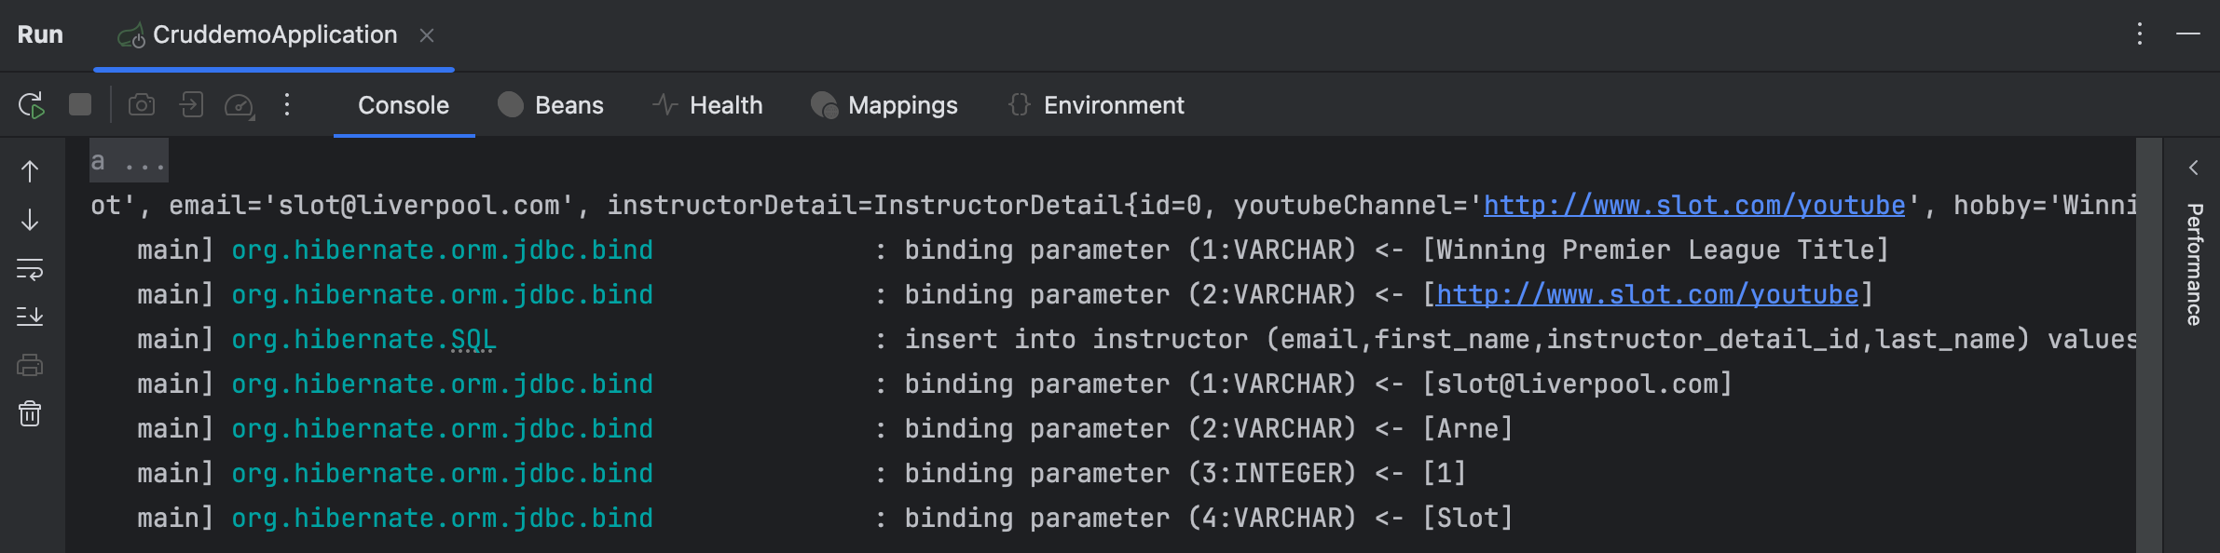Click the exit/import arrow toolbar icon
Image resolution: width=2220 pixels, height=553 pixels.
tap(191, 104)
